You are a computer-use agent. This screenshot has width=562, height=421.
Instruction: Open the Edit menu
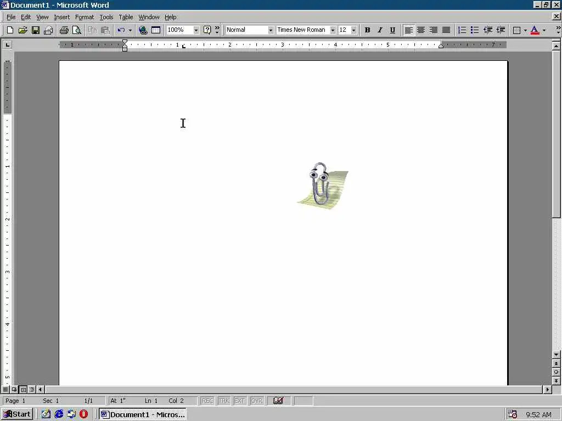tap(25, 17)
